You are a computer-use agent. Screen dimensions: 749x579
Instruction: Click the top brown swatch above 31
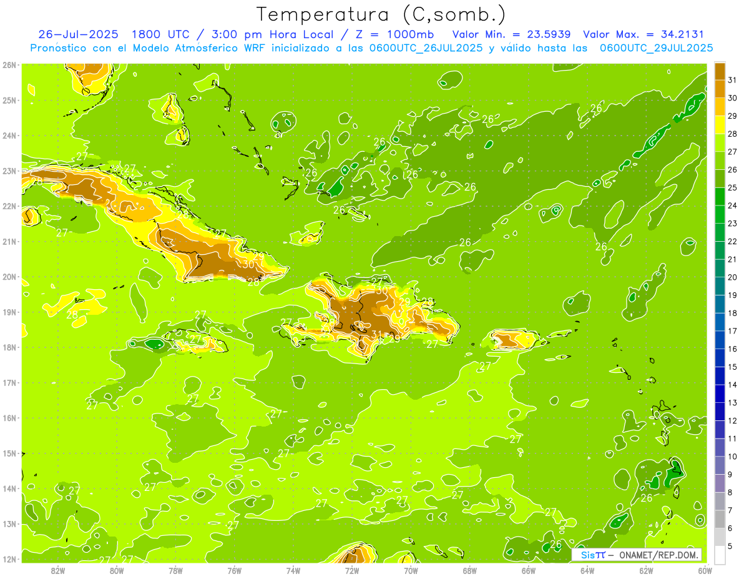(720, 71)
